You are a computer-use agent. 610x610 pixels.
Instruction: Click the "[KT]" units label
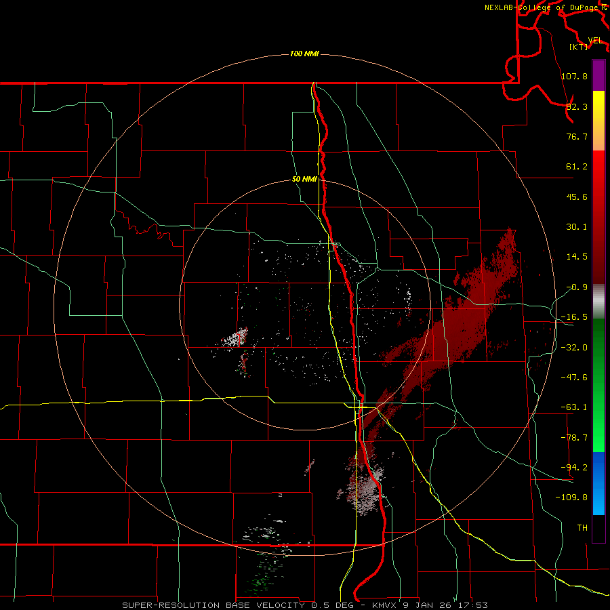click(579, 47)
